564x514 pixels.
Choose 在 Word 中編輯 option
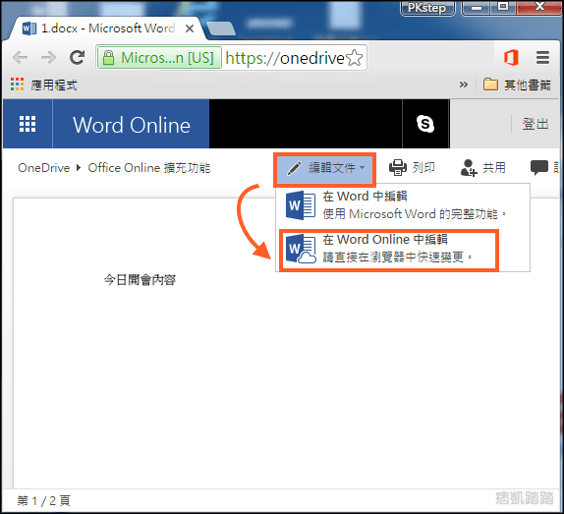[402, 205]
